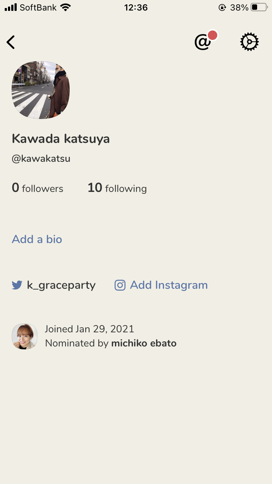View the 10 following list
272x484 pixels.
click(x=117, y=188)
